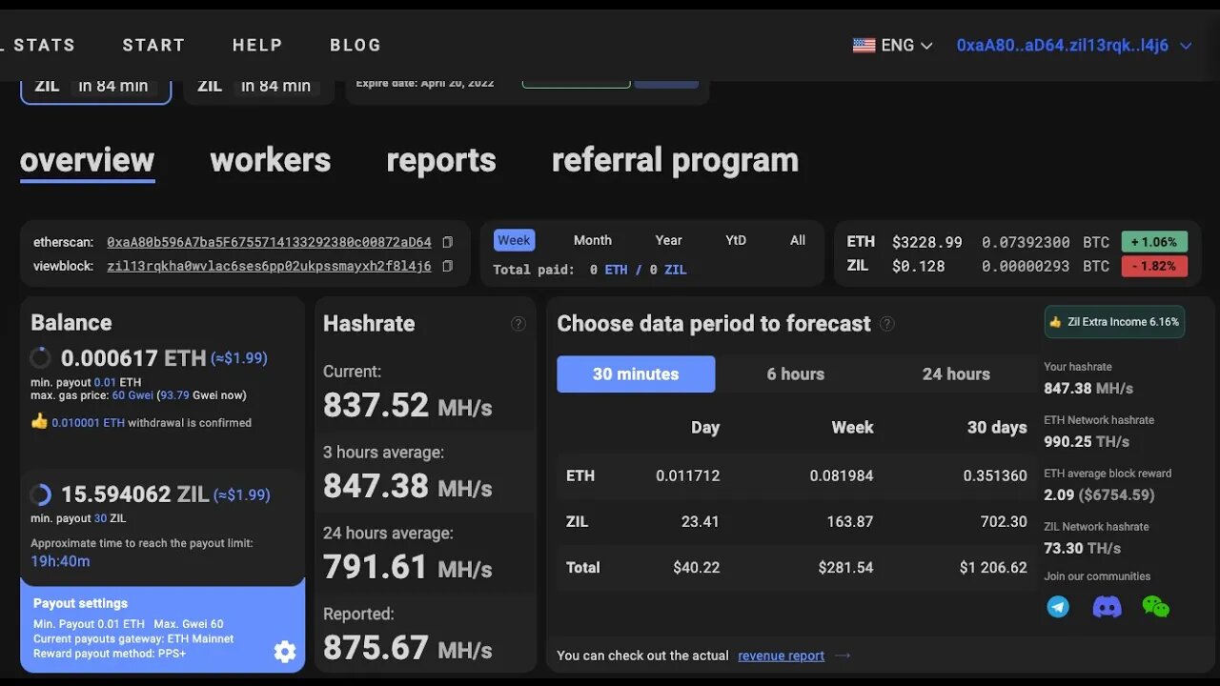Click the payout time estimate 19h:40m

60,561
